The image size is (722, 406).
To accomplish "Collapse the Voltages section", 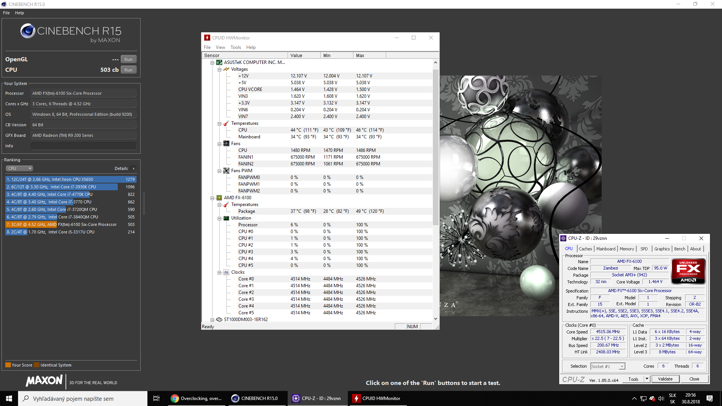I will 219,70.
